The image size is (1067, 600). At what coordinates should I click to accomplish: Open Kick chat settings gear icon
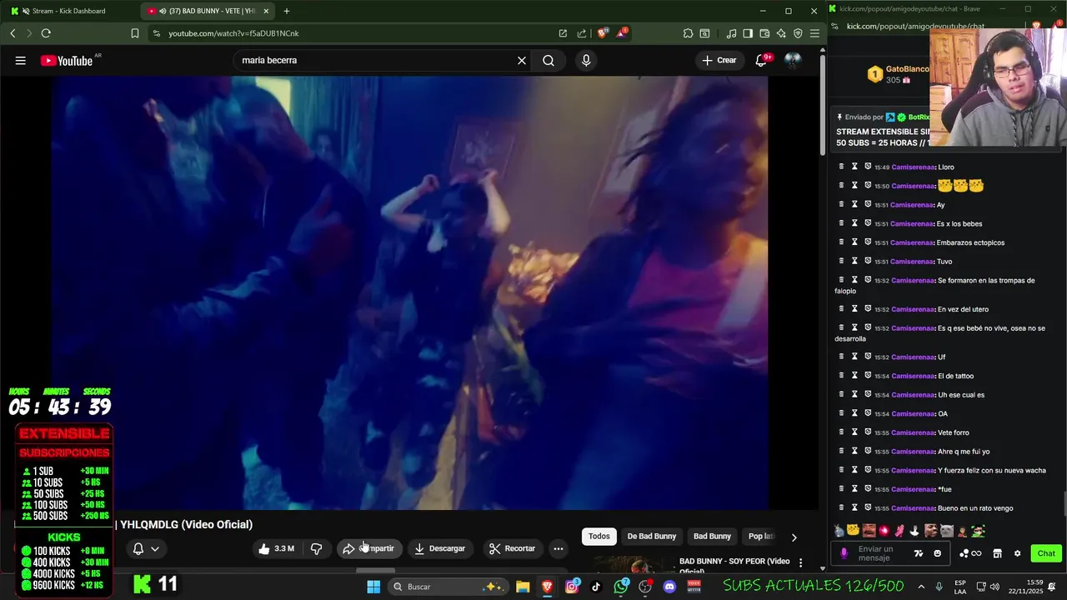pos(1017,553)
